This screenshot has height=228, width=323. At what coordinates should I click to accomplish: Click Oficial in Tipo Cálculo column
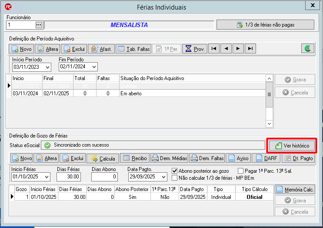[x=254, y=197]
